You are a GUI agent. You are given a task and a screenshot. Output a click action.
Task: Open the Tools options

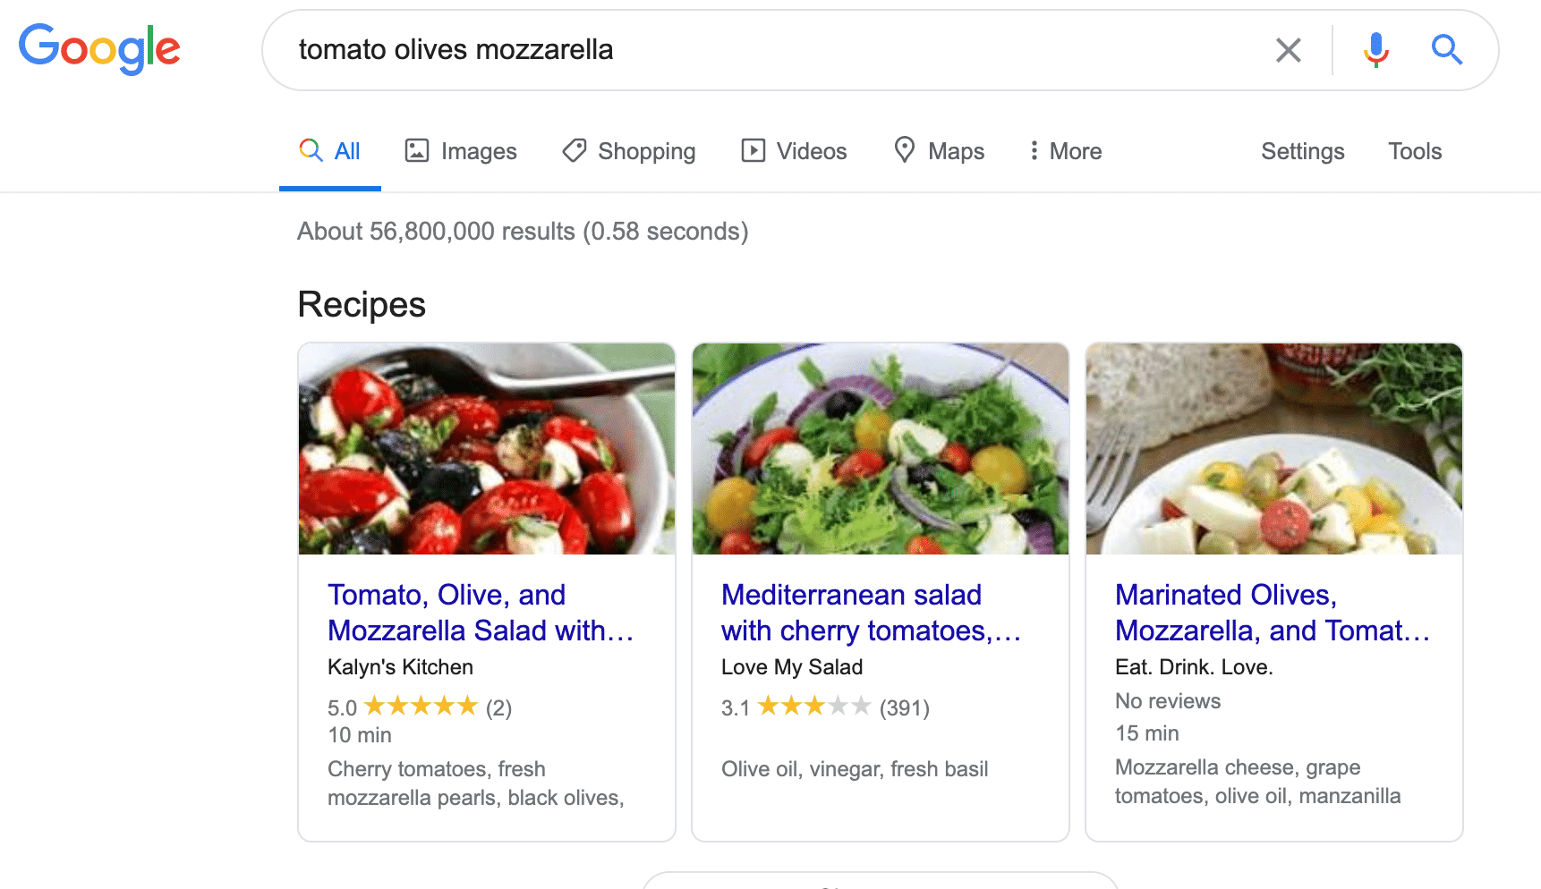point(1415,151)
